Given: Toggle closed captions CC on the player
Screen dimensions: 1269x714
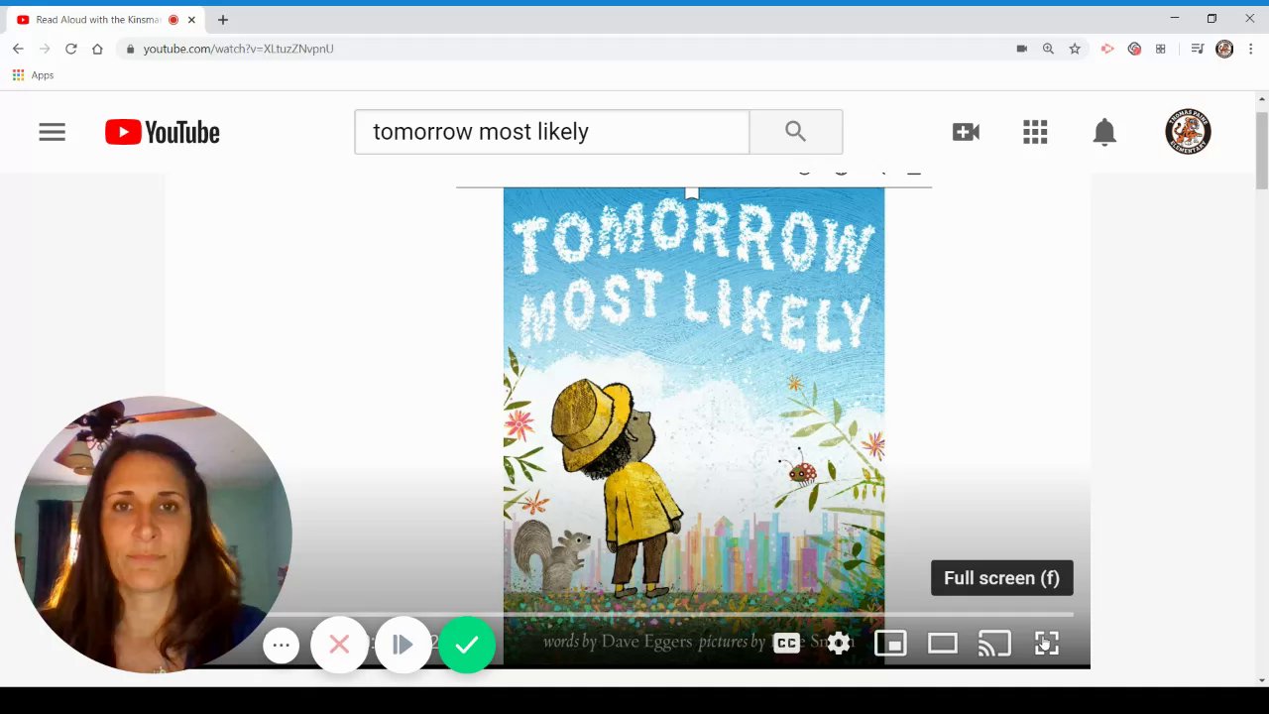Looking at the screenshot, I should 786,644.
